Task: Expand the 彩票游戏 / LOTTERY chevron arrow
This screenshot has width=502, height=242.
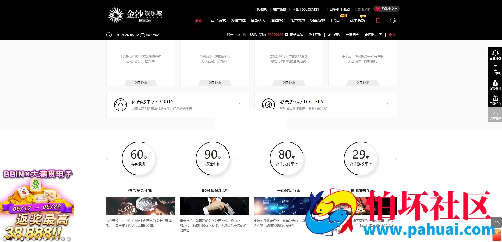Action: [388, 105]
